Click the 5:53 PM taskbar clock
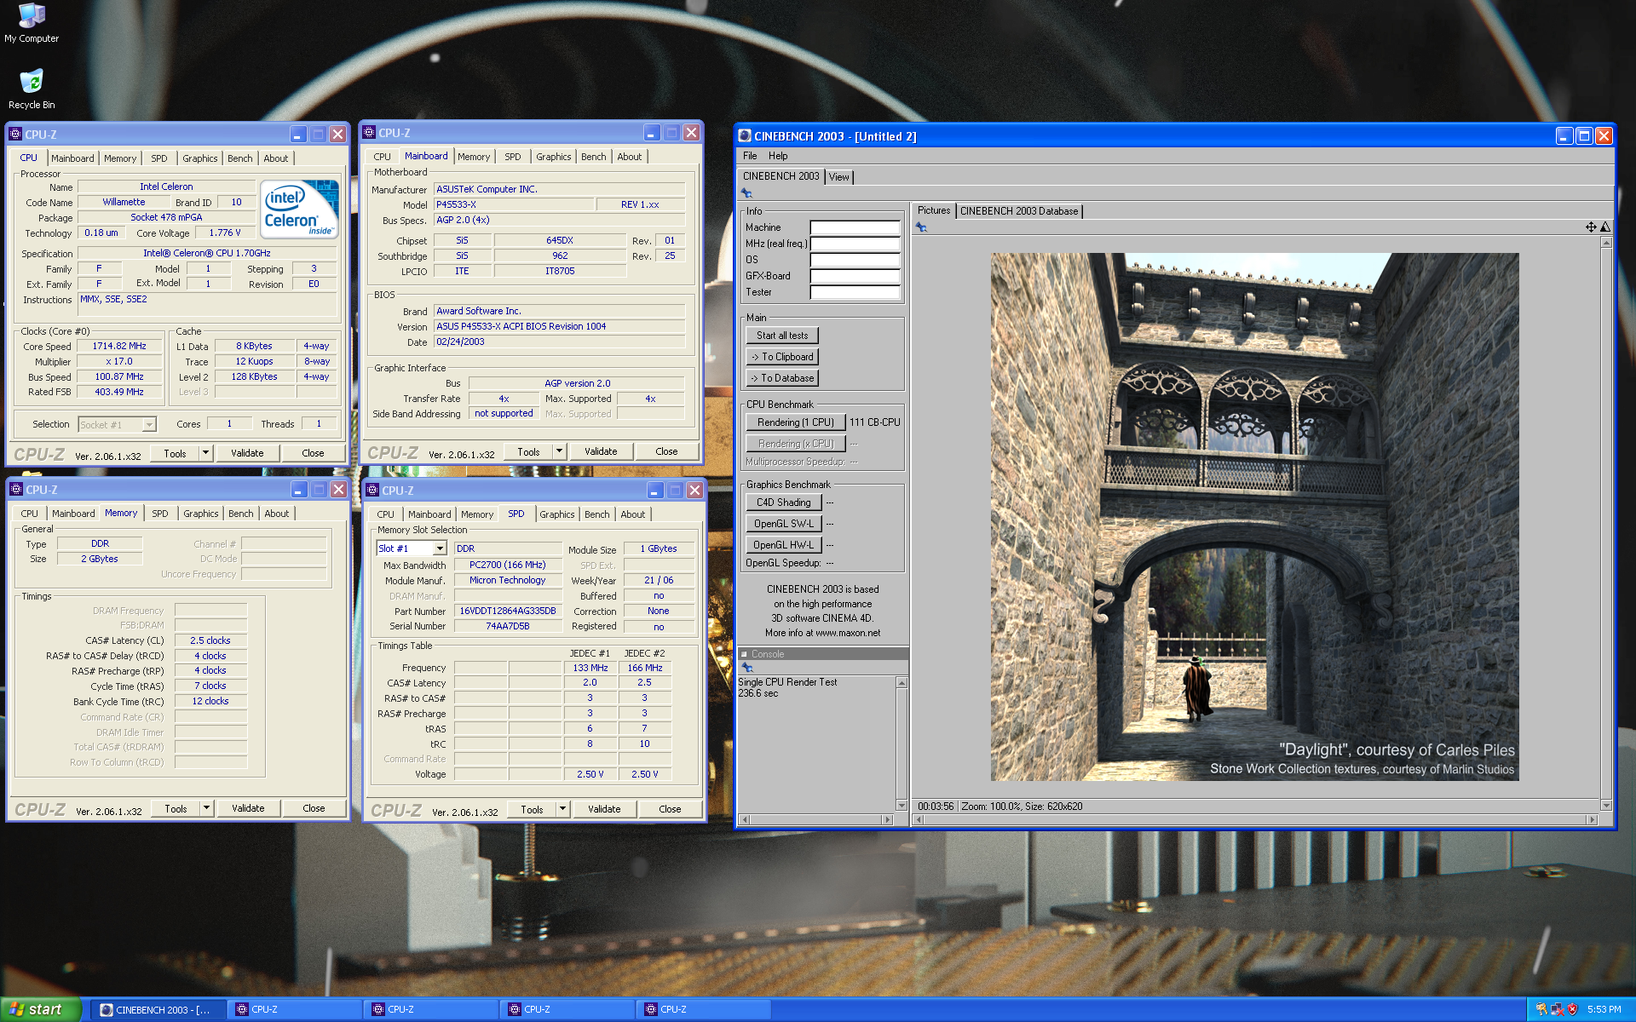 pyautogui.click(x=1604, y=1010)
